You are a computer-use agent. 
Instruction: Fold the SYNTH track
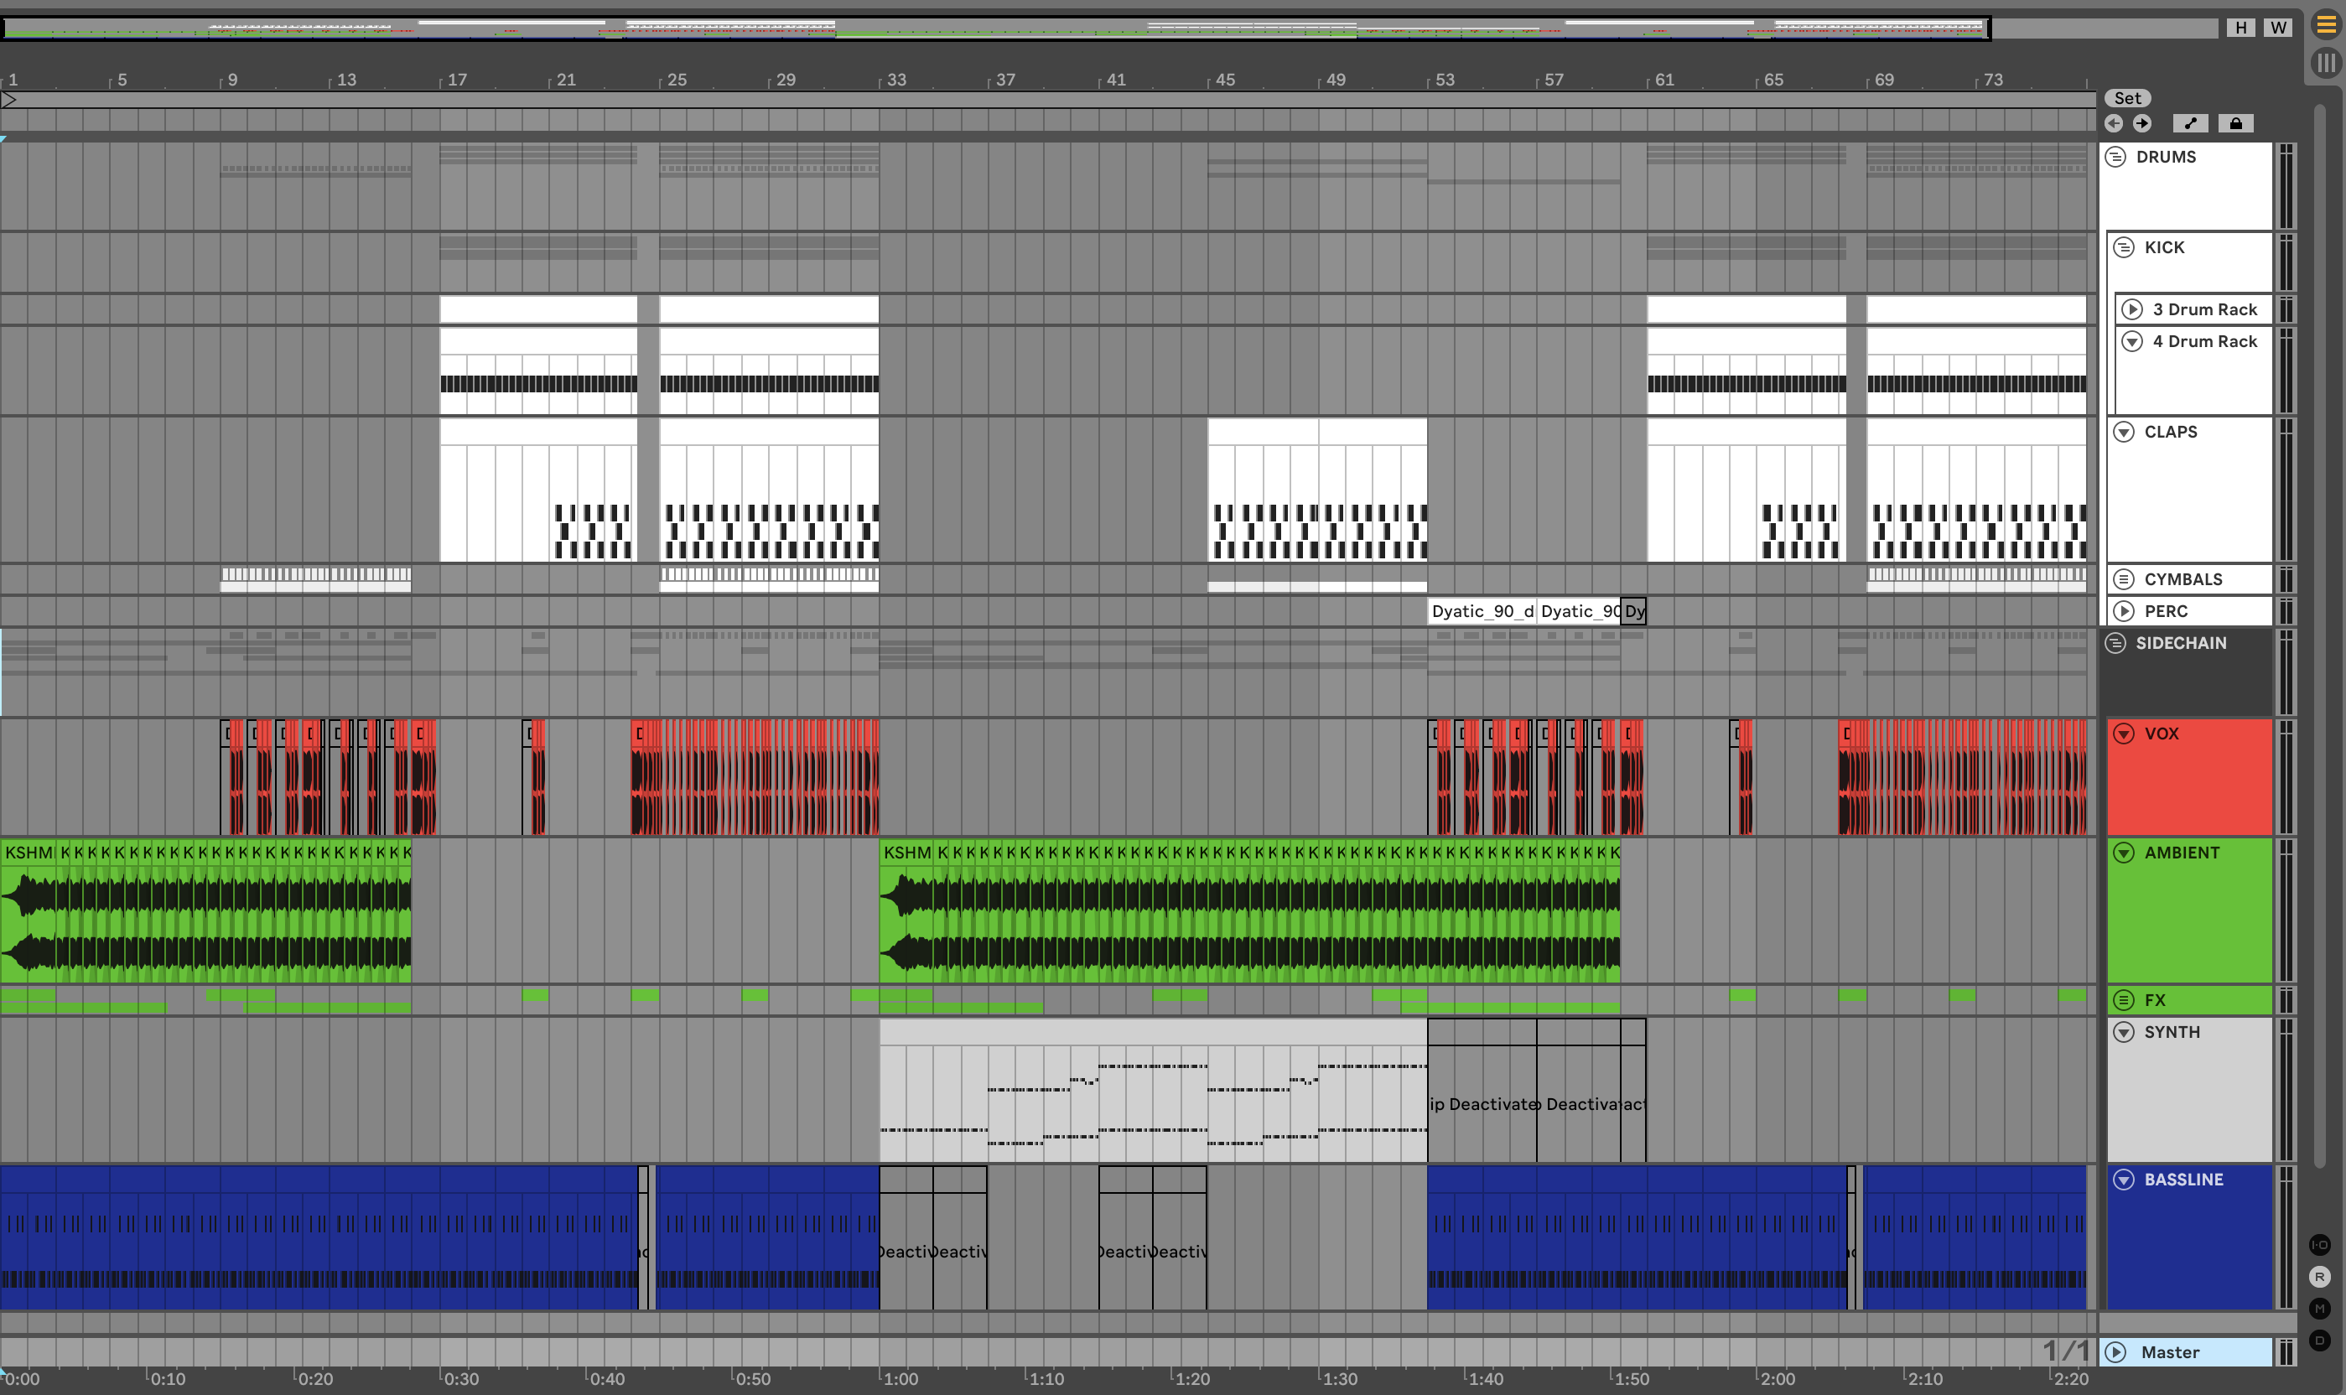(x=2124, y=1032)
